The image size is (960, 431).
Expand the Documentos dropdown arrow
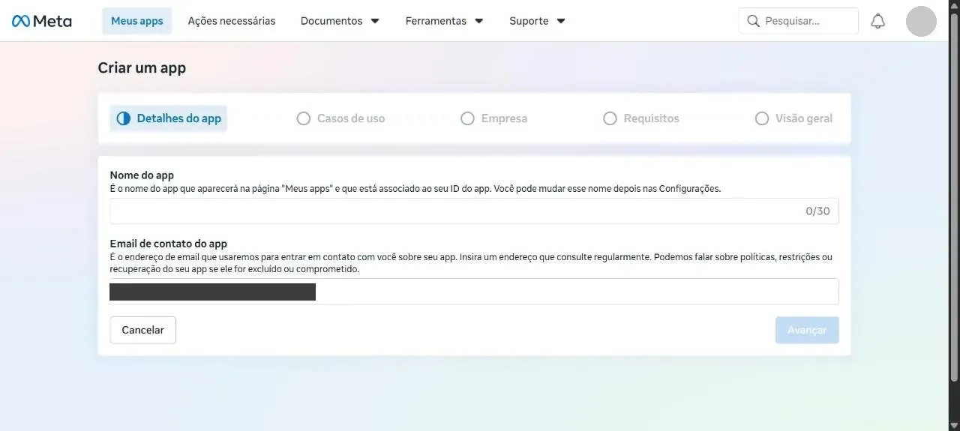(x=375, y=21)
